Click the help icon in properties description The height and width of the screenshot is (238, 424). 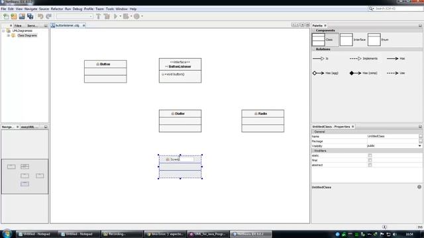pyautogui.click(x=419, y=186)
